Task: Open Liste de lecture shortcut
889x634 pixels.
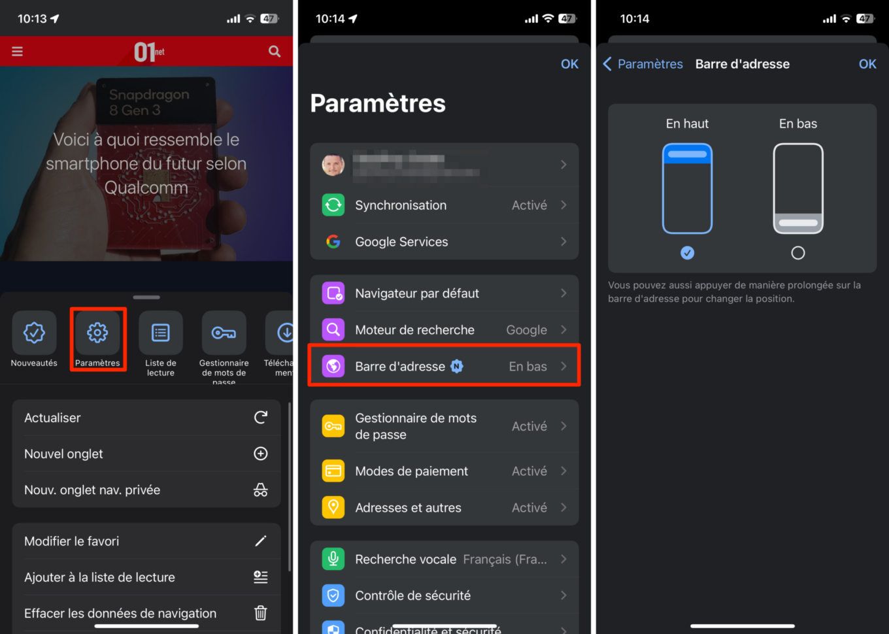Action: click(x=161, y=333)
